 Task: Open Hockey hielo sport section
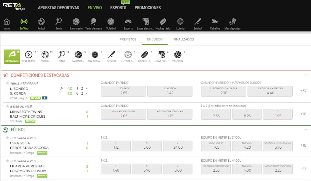click(x=163, y=24)
